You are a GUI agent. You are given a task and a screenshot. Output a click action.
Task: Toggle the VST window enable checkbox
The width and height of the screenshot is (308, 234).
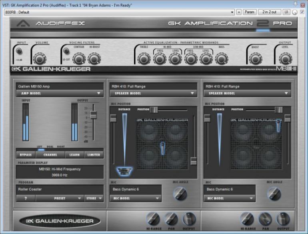302,12
